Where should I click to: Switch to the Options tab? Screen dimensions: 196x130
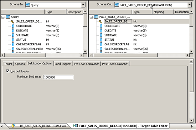point(20,64)
